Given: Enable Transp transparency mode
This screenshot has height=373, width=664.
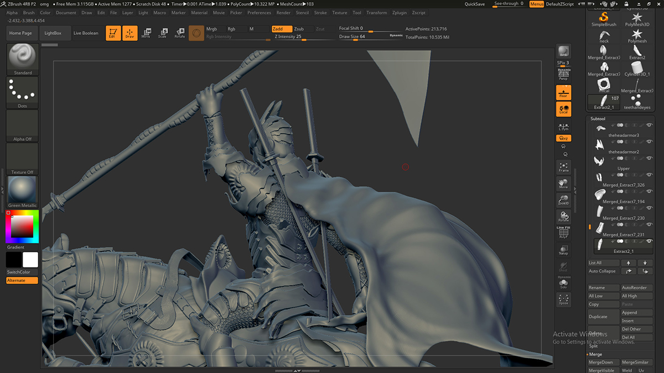Looking at the screenshot, I should [x=563, y=250].
